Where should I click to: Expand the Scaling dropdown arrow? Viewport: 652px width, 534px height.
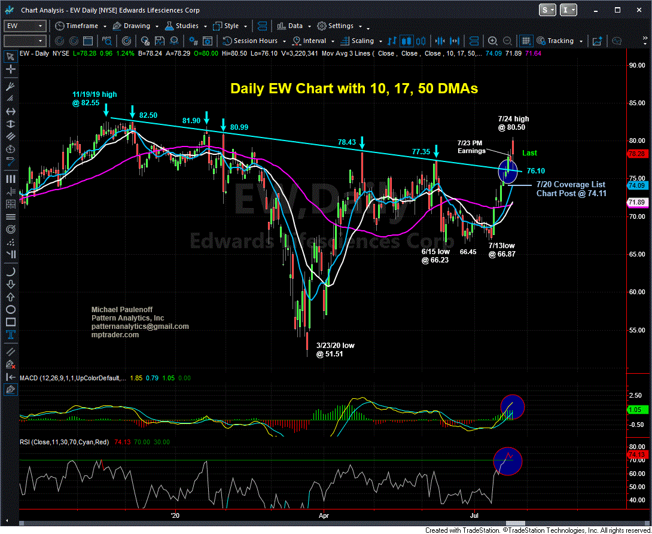point(381,41)
